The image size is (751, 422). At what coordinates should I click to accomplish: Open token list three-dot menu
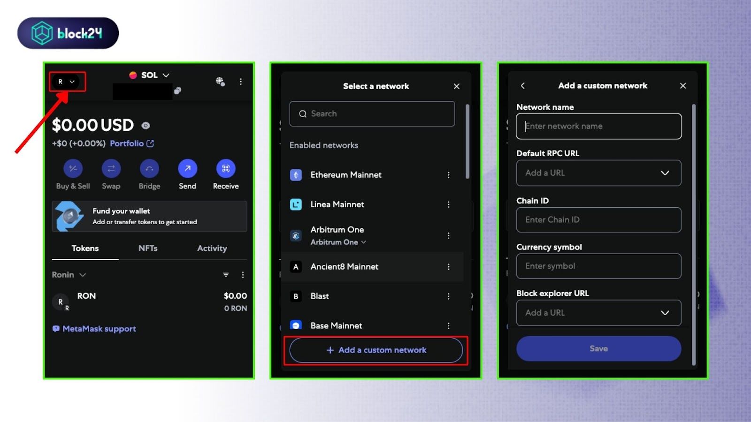click(243, 275)
